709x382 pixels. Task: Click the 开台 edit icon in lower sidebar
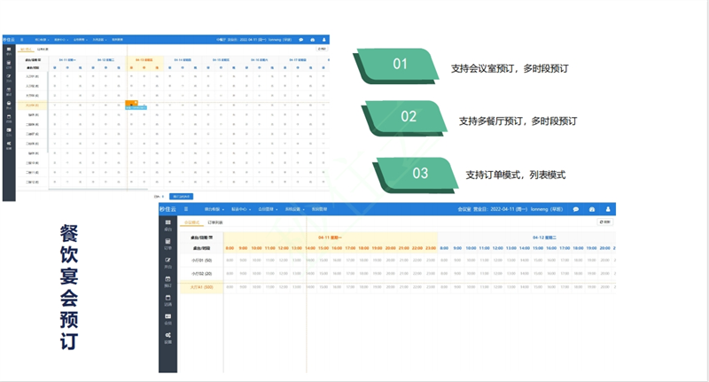pyautogui.click(x=168, y=262)
